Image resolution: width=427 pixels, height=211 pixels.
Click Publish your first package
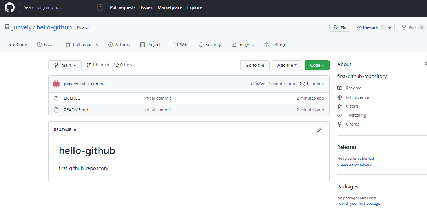[x=358, y=204]
